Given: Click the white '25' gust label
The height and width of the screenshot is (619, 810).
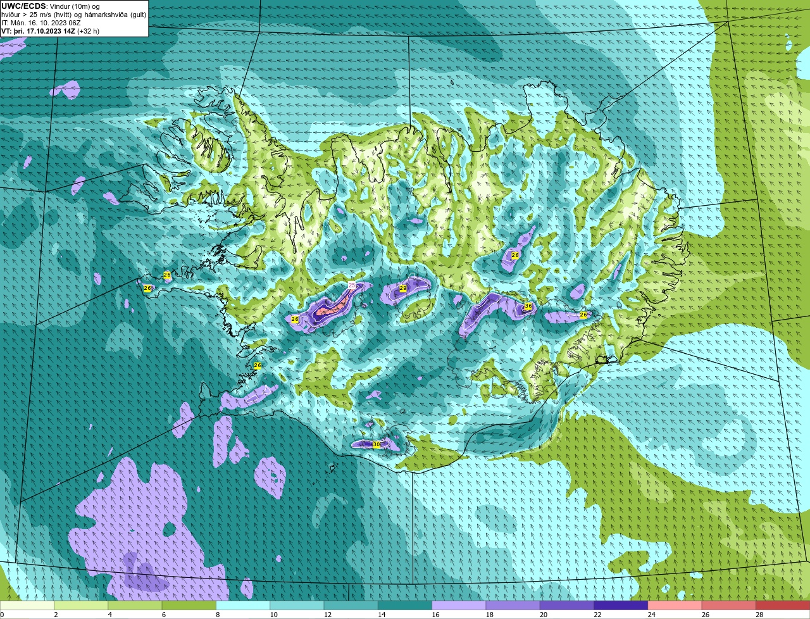Looking at the screenshot, I should coord(352,285).
